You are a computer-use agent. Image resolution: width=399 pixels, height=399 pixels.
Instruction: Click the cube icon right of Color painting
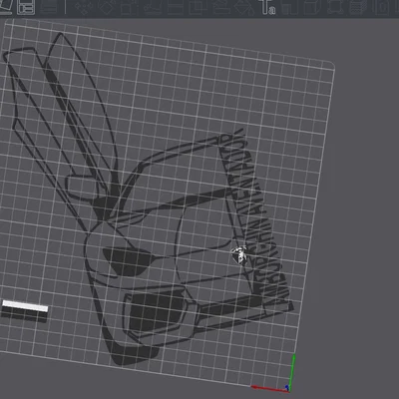click(312, 7)
